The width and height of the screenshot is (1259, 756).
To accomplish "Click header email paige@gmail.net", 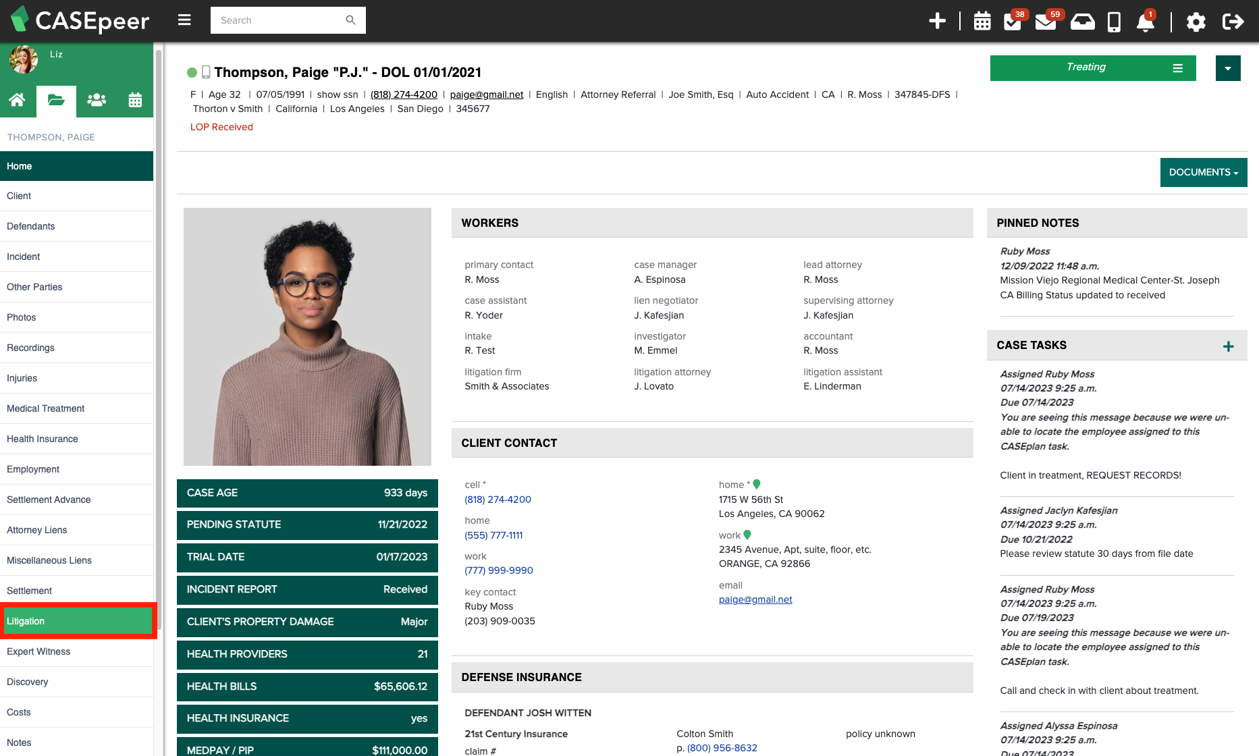I will 487,94.
